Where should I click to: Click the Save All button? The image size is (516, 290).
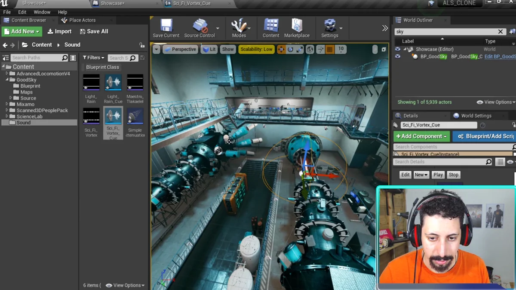[x=94, y=31]
